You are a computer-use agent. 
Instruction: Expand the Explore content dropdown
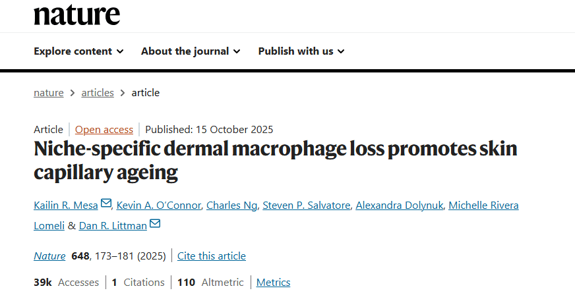(x=78, y=51)
